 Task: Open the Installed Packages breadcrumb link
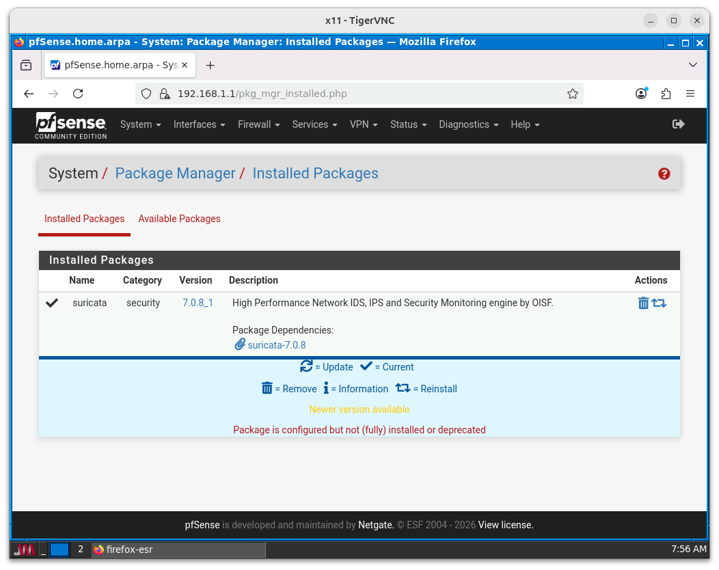coord(316,174)
